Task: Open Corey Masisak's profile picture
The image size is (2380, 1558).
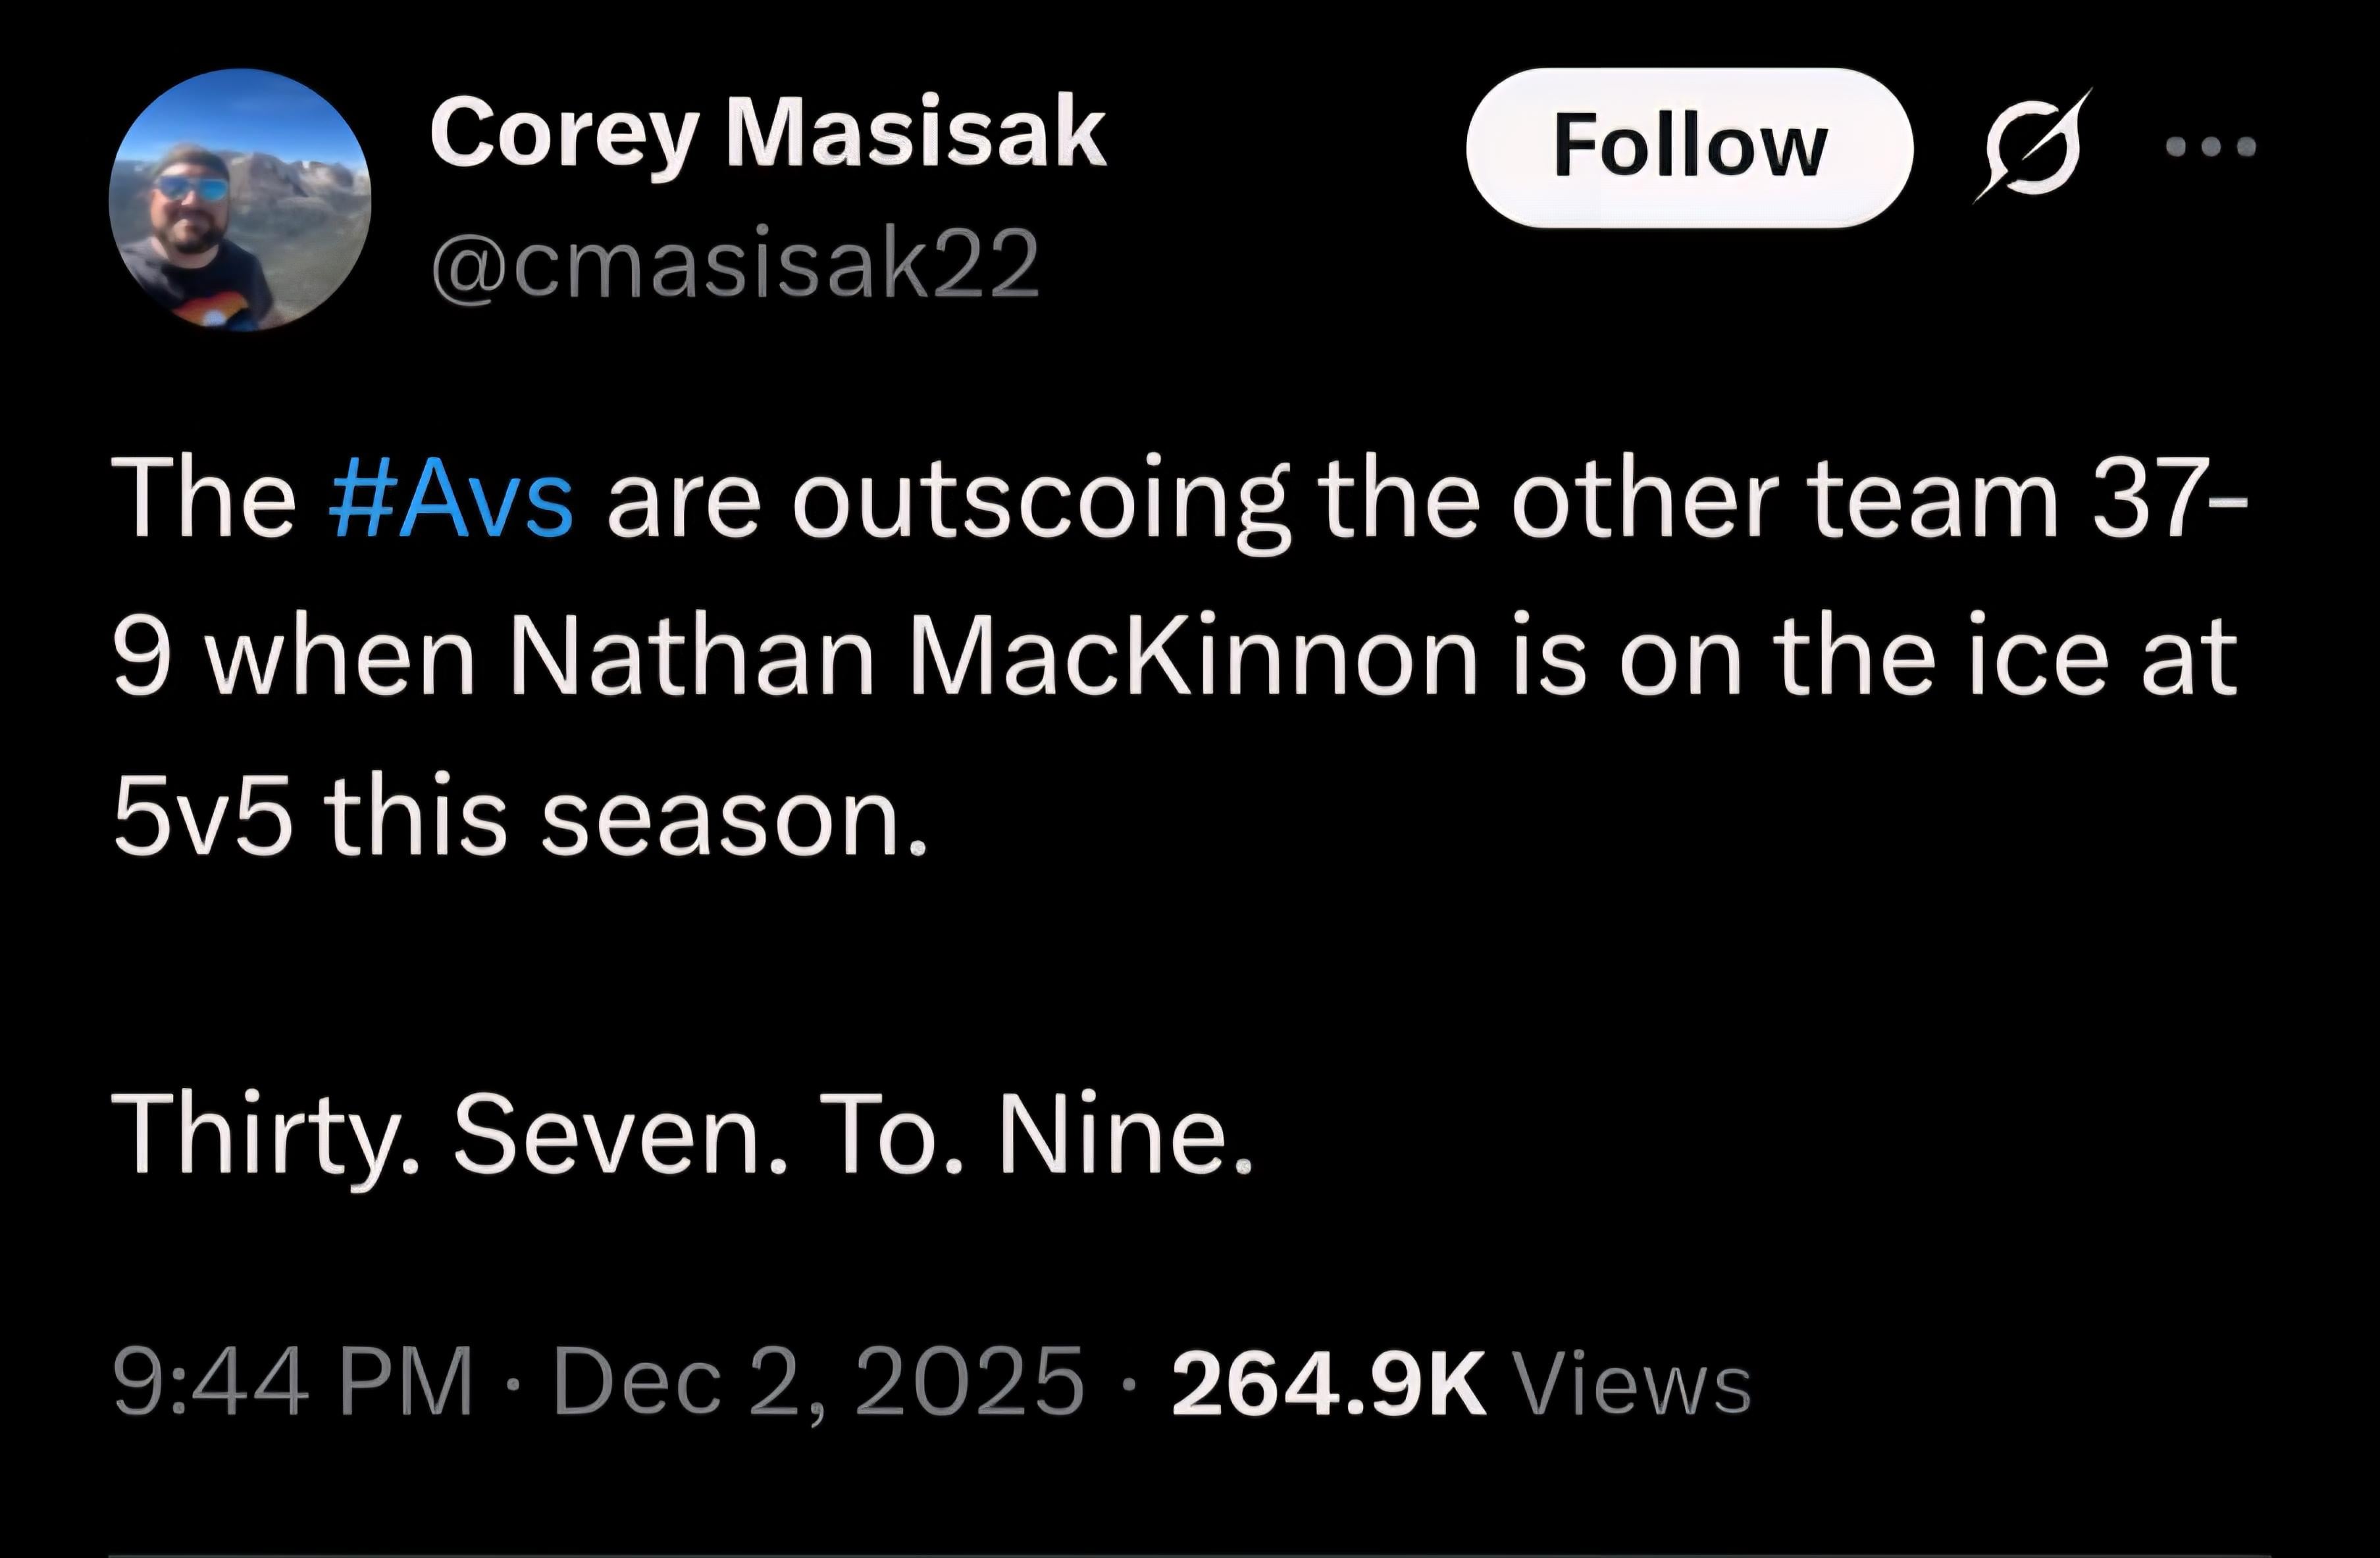Action: 240,200
